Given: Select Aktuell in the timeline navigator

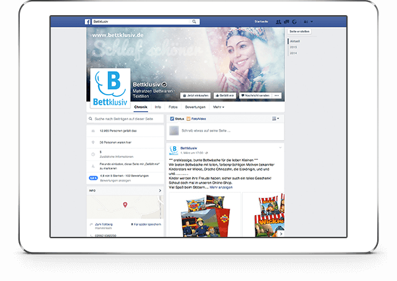Looking at the screenshot, I should pyautogui.click(x=295, y=41).
